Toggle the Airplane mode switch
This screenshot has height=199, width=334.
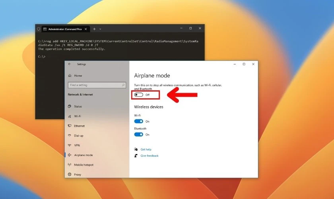click(139, 95)
